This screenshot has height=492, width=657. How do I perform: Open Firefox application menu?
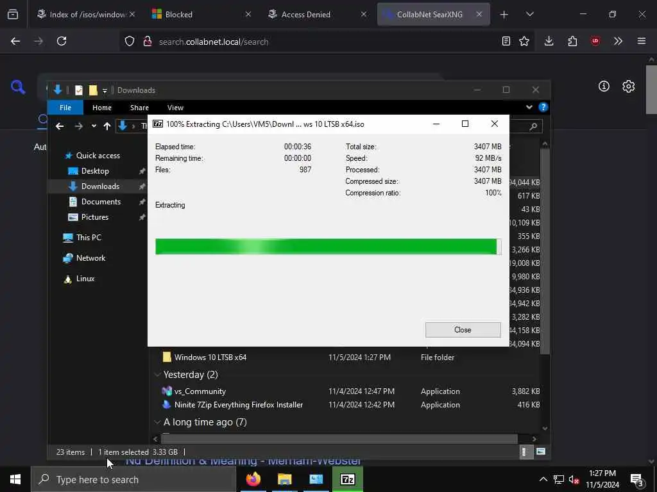pyautogui.click(x=642, y=41)
